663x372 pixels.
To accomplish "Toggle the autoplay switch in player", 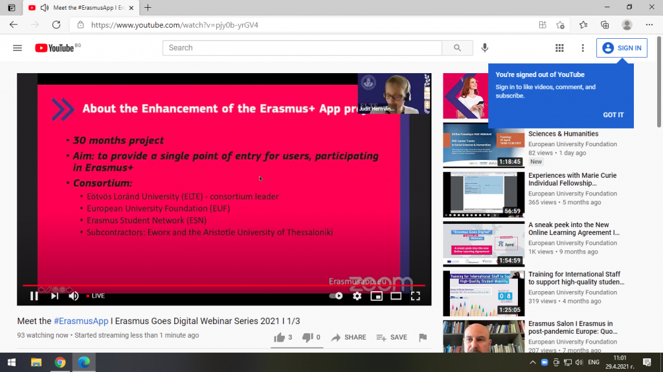I will [336, 296].
